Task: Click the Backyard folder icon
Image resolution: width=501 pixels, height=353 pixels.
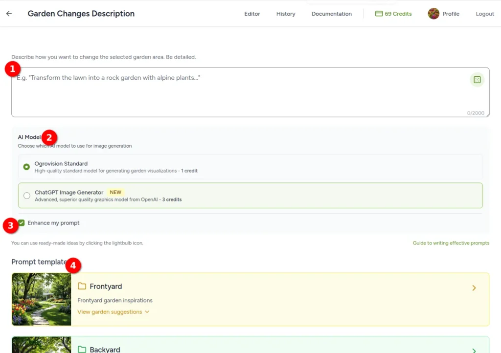Action: coord(82,349)
